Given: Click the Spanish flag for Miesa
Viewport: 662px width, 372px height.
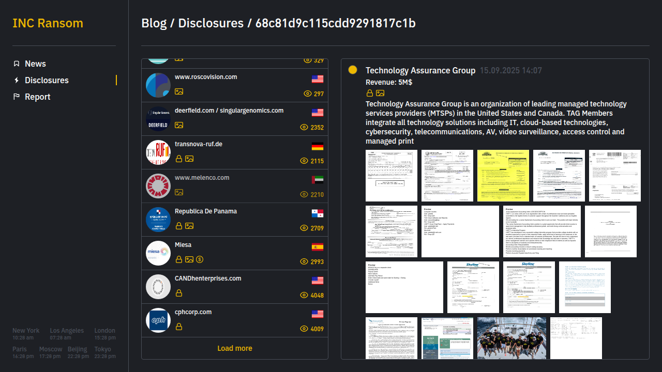Looking at the screenshot, I should 318,247.
